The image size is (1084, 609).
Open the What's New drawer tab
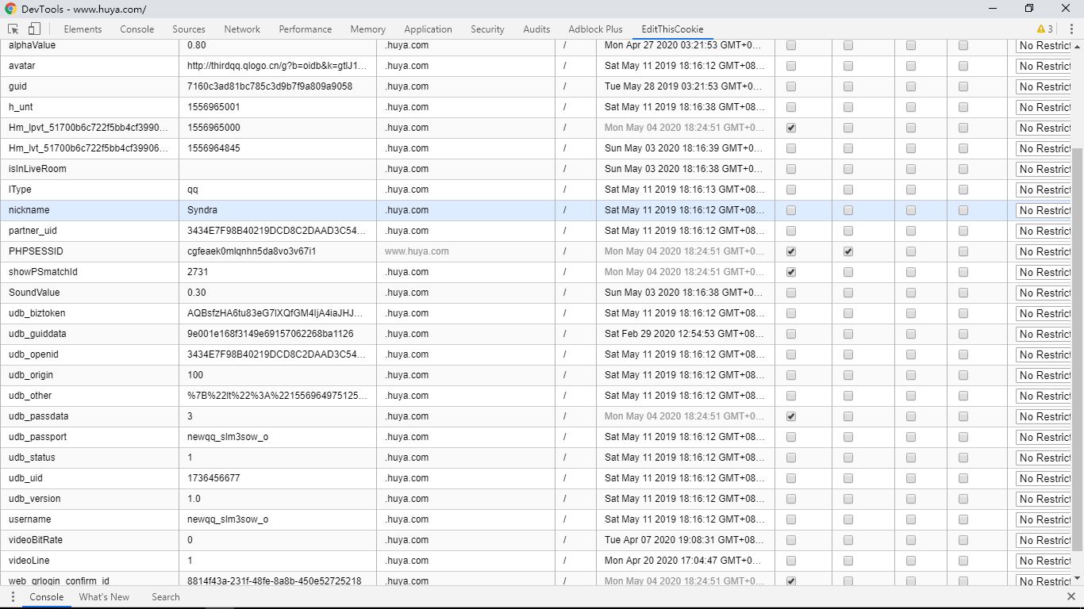104,597
